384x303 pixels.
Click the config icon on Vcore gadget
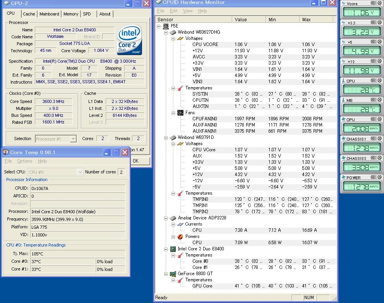click(374, 3)
